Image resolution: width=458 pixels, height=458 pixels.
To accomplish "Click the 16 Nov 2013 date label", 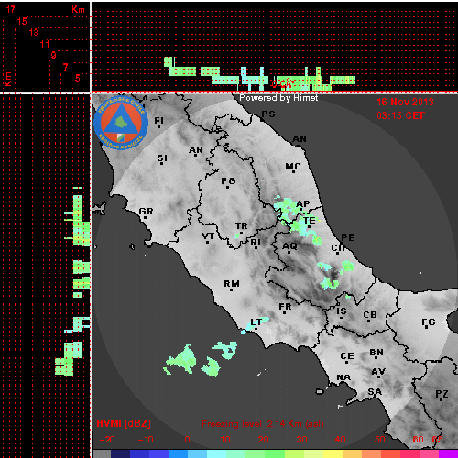I will pos(405,102).
